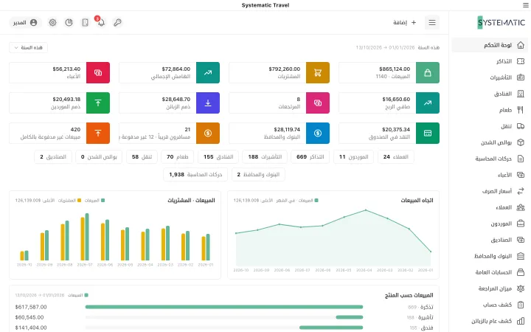Click the صافي الربح trend icon
The width and height of the screenshot is (531, 332).
pyautogui.click(x=428, y=103)
